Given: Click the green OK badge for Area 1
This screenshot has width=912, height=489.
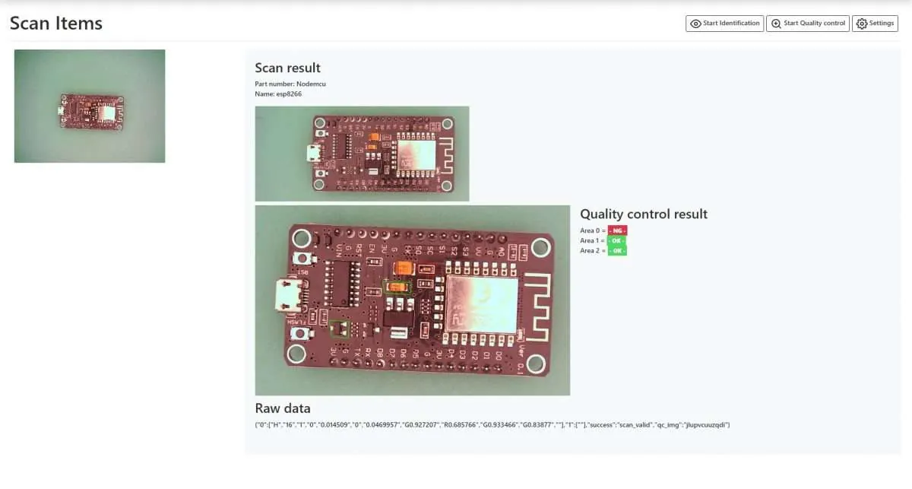Looking at the screenshot, I should coord(617,240).
